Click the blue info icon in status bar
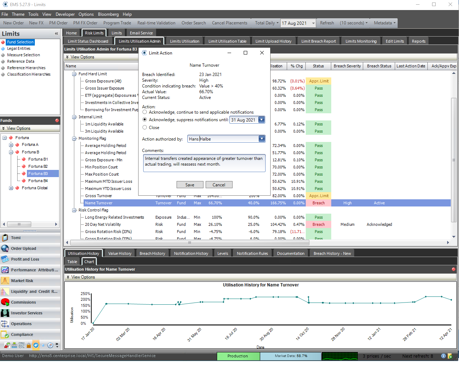 pyautogui.click(x=444, y=356)
